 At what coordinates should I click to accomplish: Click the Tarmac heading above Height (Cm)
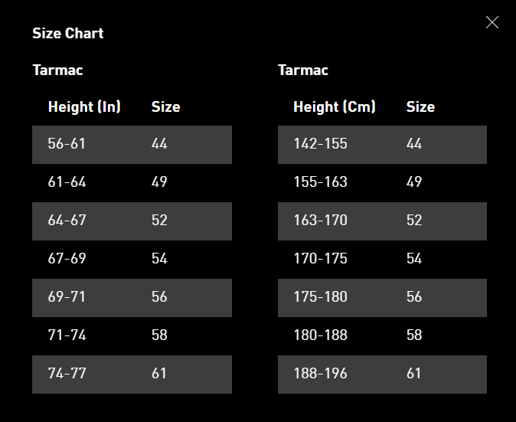tap(303, 70)
